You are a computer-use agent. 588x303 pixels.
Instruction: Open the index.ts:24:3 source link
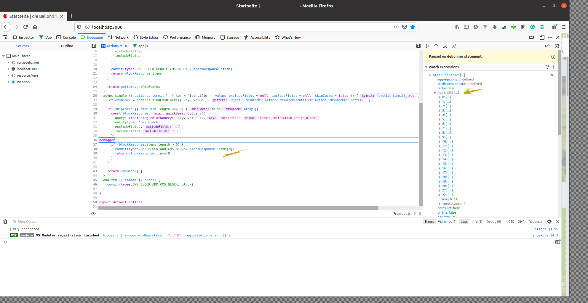[545, 235]
